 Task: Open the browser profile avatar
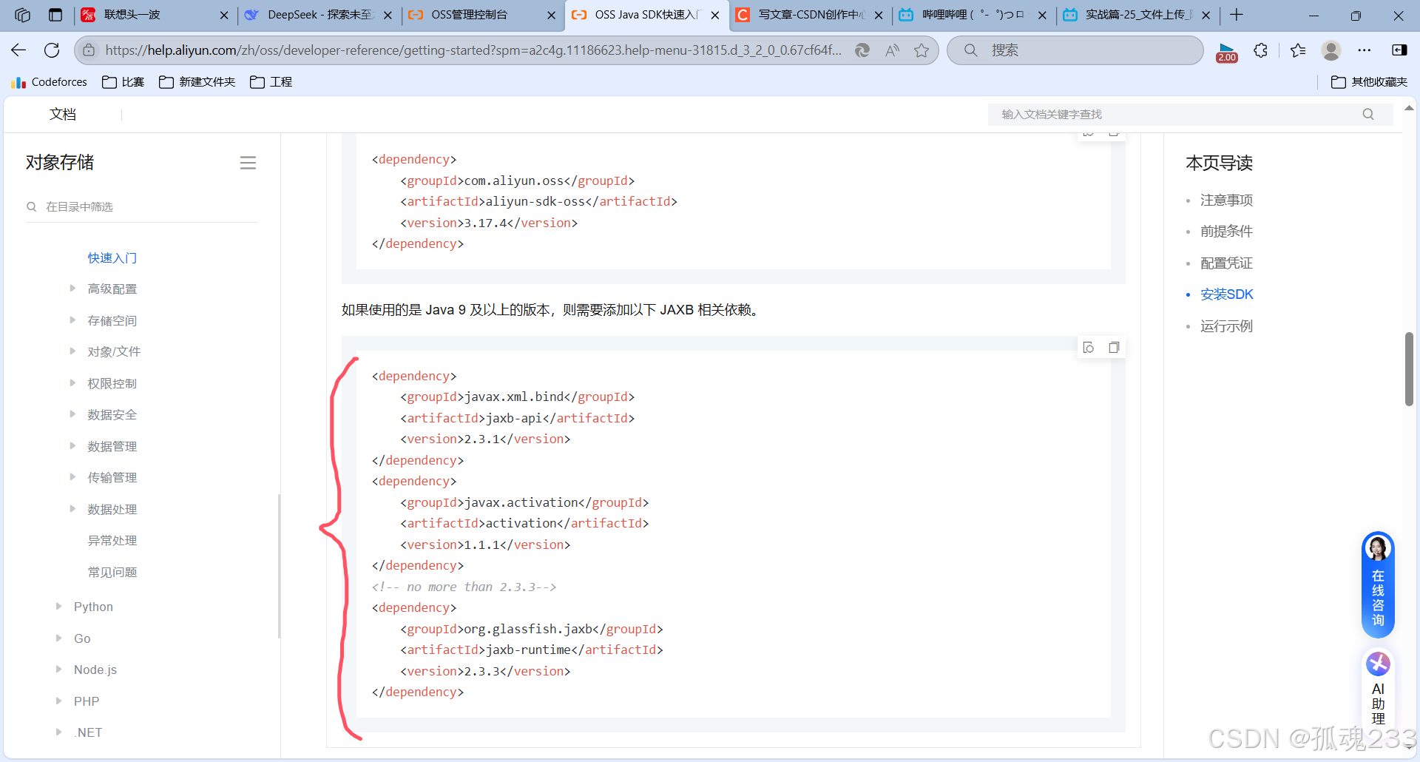[x=1331, y=50]
